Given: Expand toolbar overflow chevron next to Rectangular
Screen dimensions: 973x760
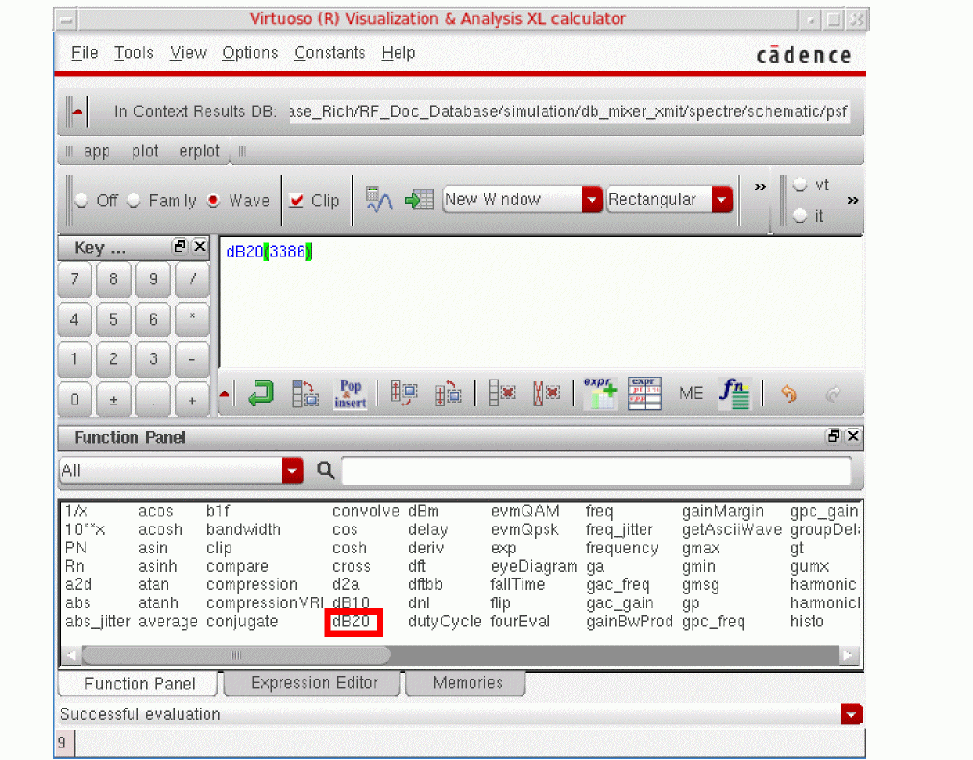Looking at the screenshot, I should coord(760,187).
